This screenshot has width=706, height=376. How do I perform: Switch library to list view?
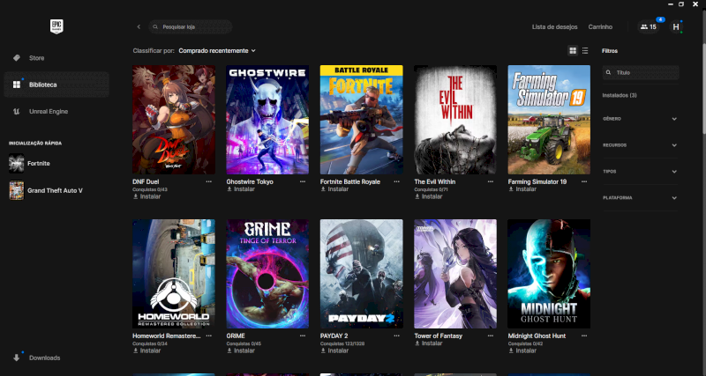point(585,51)
